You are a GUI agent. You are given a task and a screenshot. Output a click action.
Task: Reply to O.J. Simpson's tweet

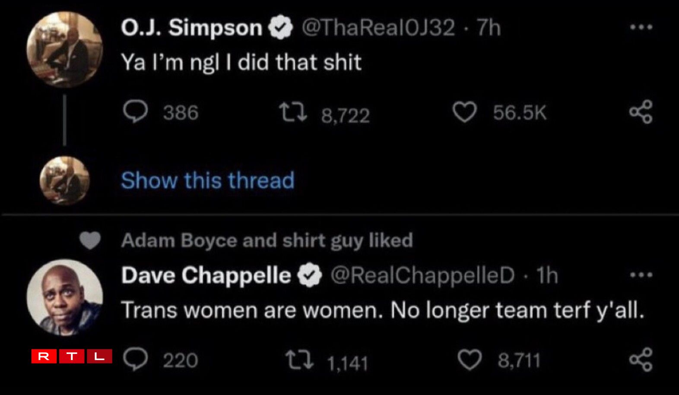coord(135,112)
